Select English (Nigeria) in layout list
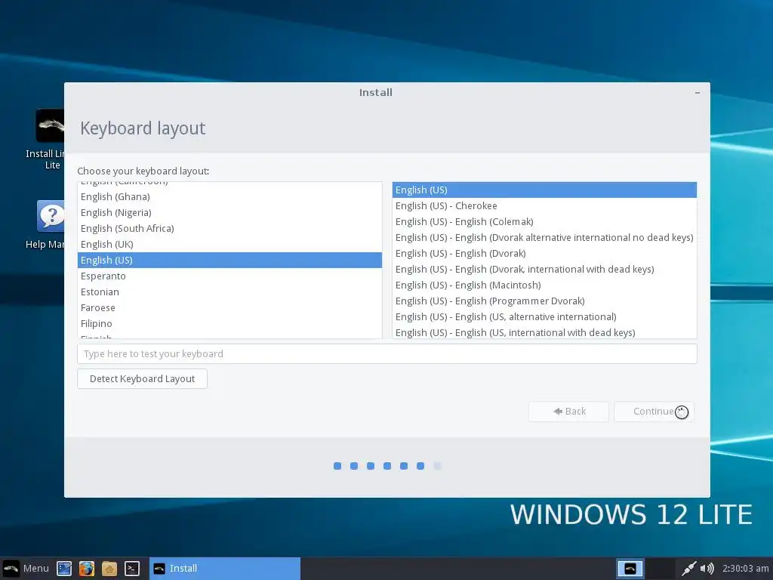 tap(229, 212)
